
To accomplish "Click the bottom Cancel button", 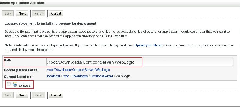I will (56, 95).
